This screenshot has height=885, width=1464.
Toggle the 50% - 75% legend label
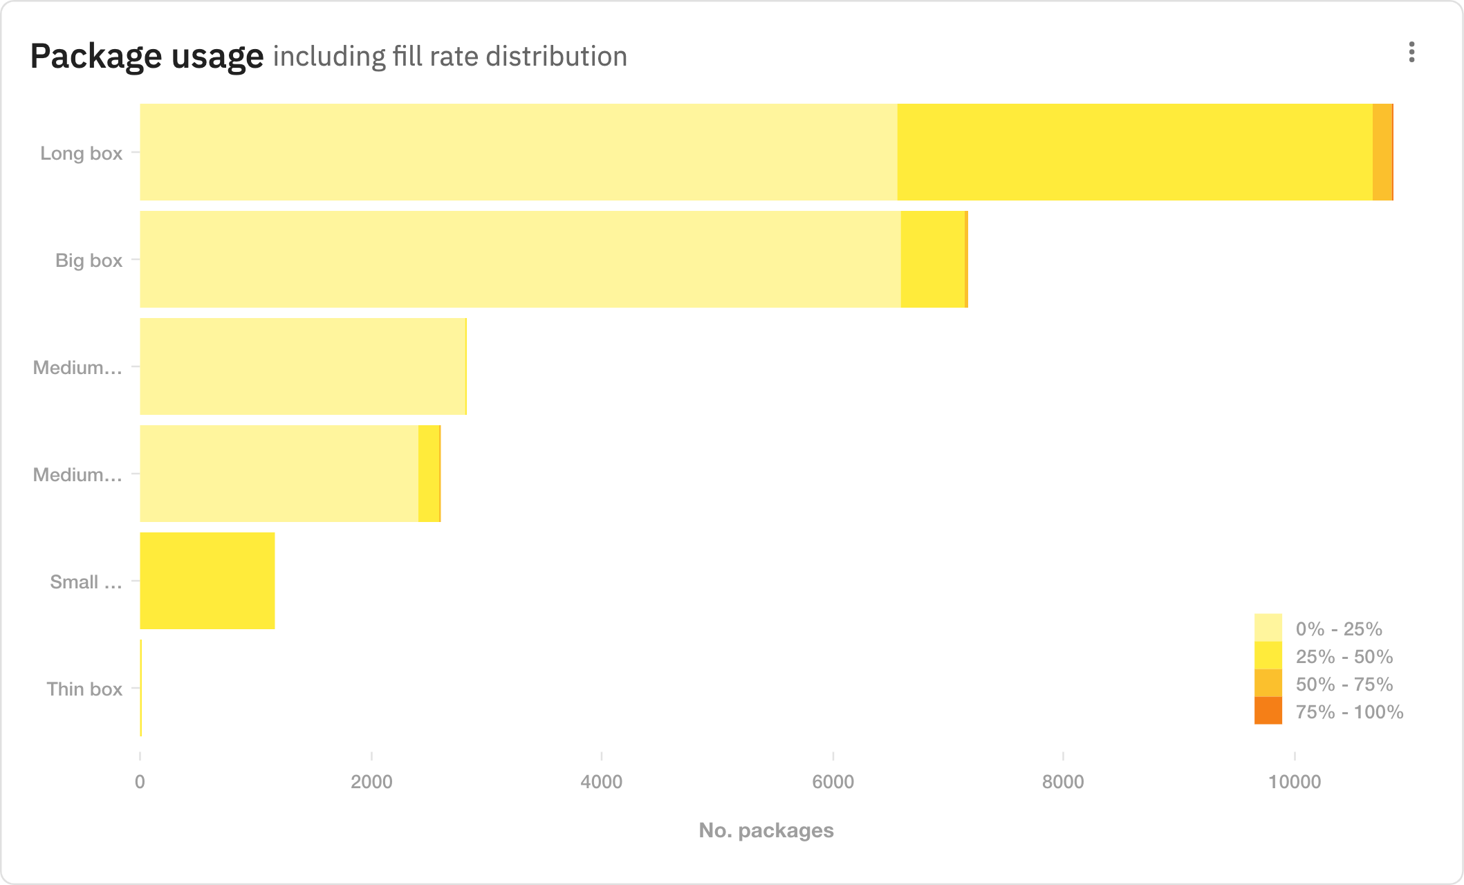coord(1344,684)
